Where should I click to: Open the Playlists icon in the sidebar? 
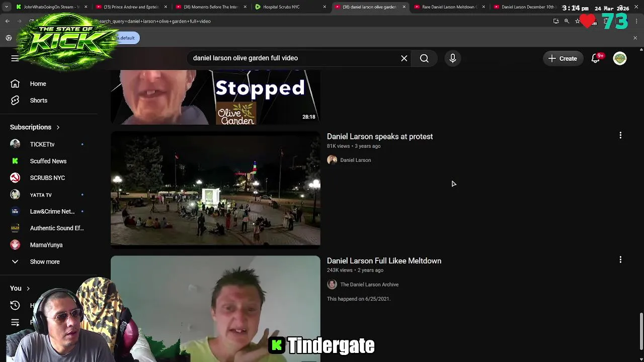point(15,322)
